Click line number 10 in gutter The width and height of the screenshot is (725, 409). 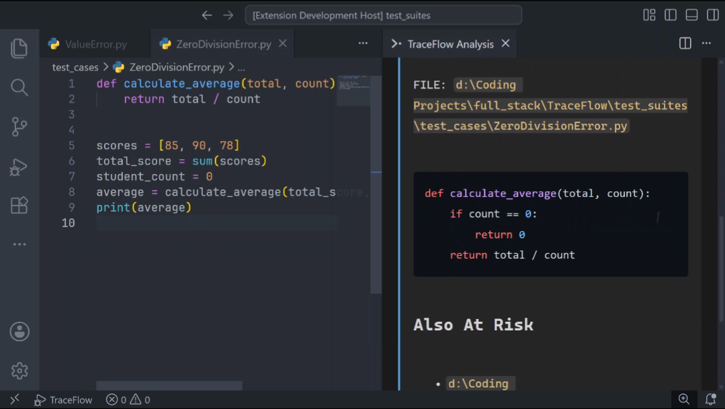point(69,223)
